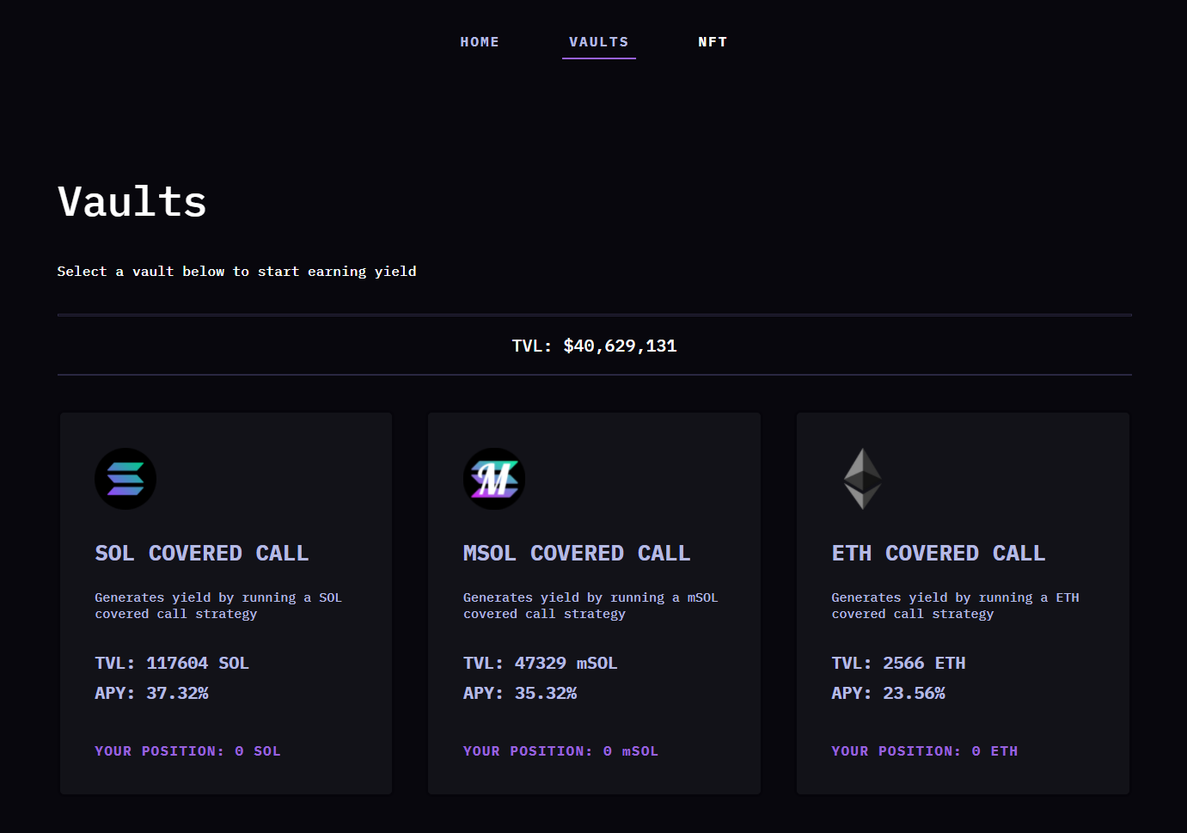Click Your Position 0 mSOL text
The height and width of the screenshot is (833, 1187).
pos(560,751)
